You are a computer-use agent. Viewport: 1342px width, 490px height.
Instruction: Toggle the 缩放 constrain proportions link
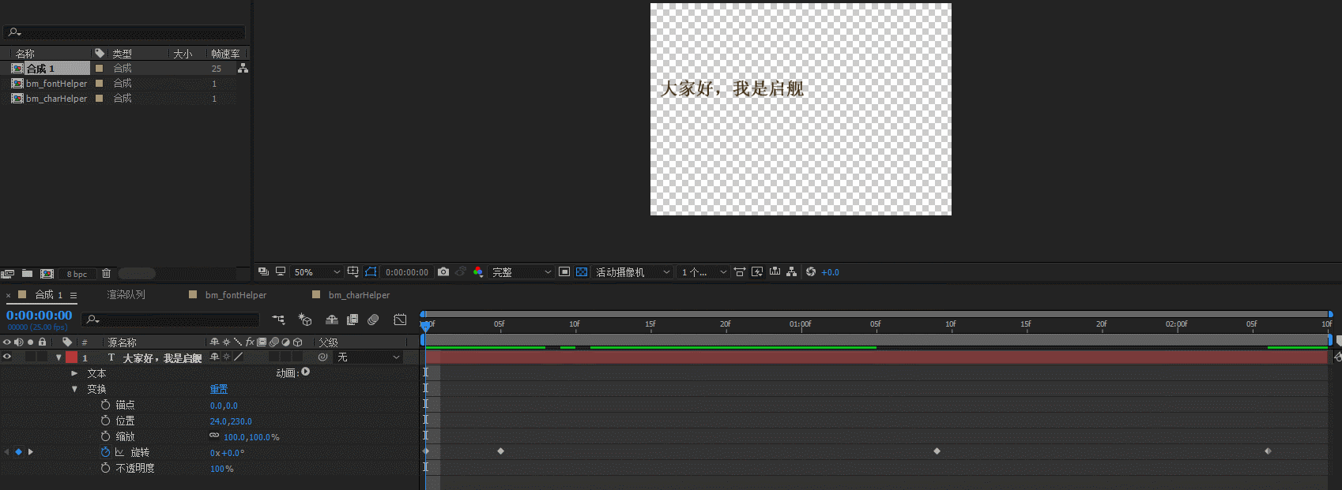(214, 436)
